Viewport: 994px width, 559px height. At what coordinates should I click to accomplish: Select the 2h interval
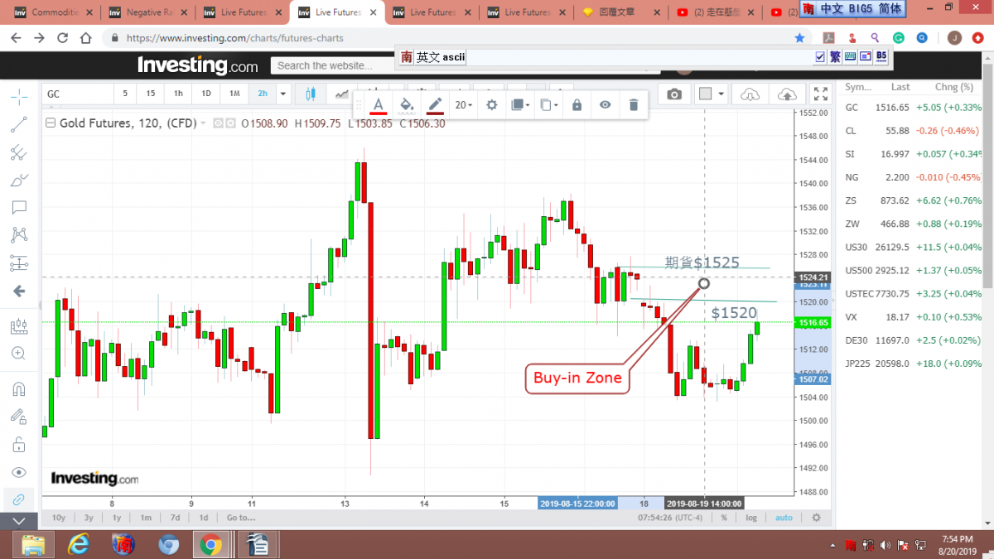tap(263, 94)
